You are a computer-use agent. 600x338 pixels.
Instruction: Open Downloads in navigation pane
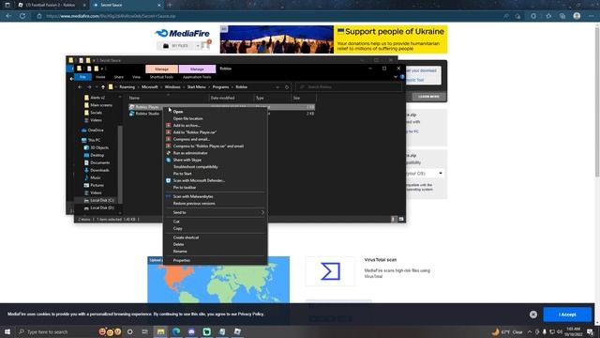[99, 170]
